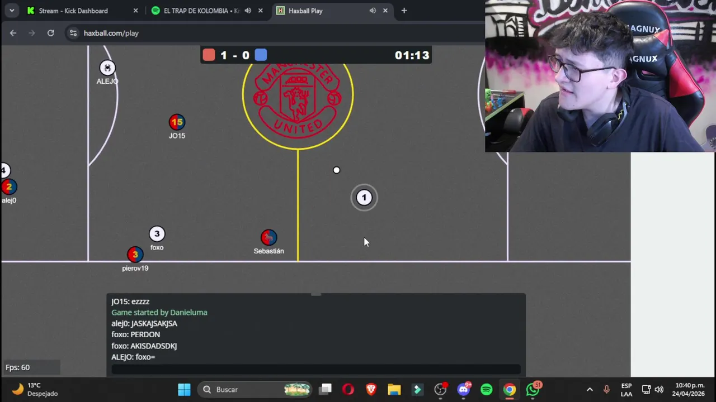Screen dimensions: 716x402
Task: Open OBS Studio from the taskbar
Action: (x=441, y=390)
